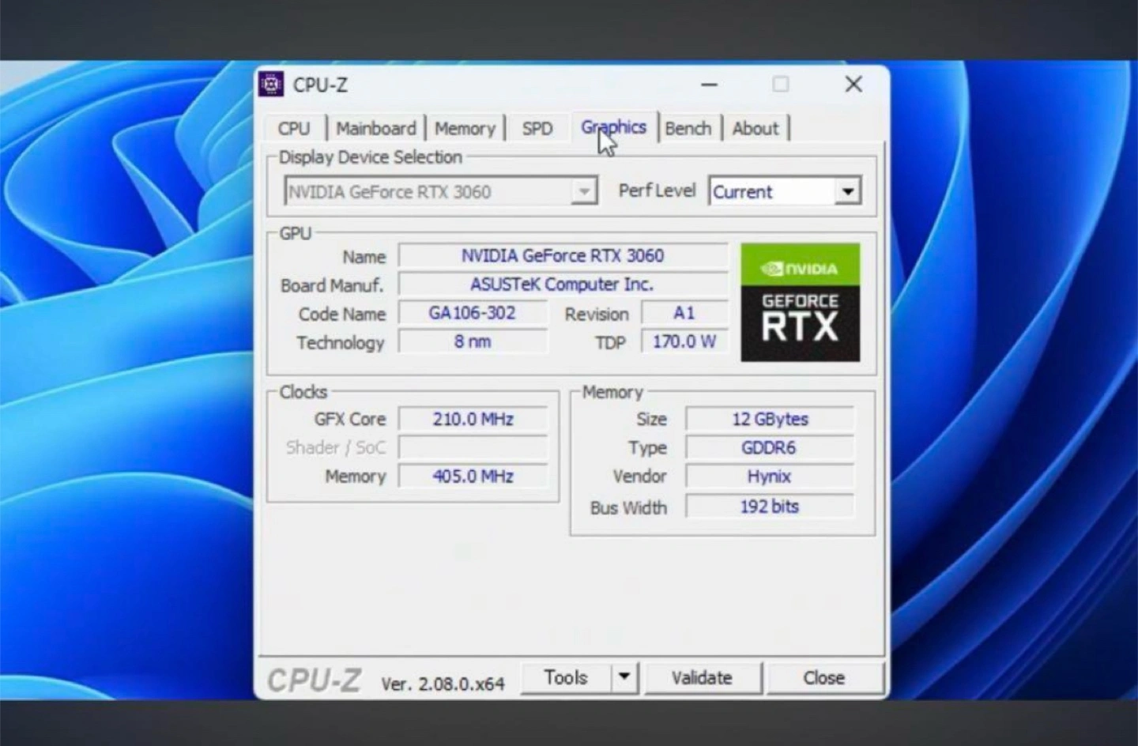Click the 12 GBytes memory size value
The image size is (1138, 746).
point(770,419)
